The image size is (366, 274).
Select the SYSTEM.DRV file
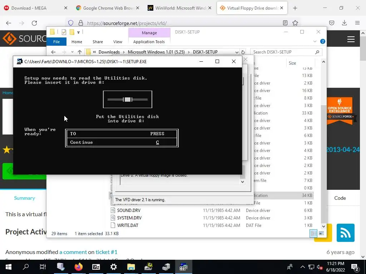[129, 218]
